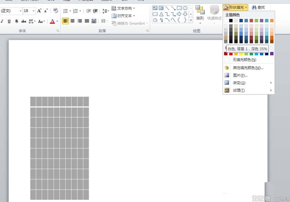Image resolution: width=290 pixels, height=202 pixels.
Task: Select the rounded rectangle shape
Action: (x=155, y=14)
